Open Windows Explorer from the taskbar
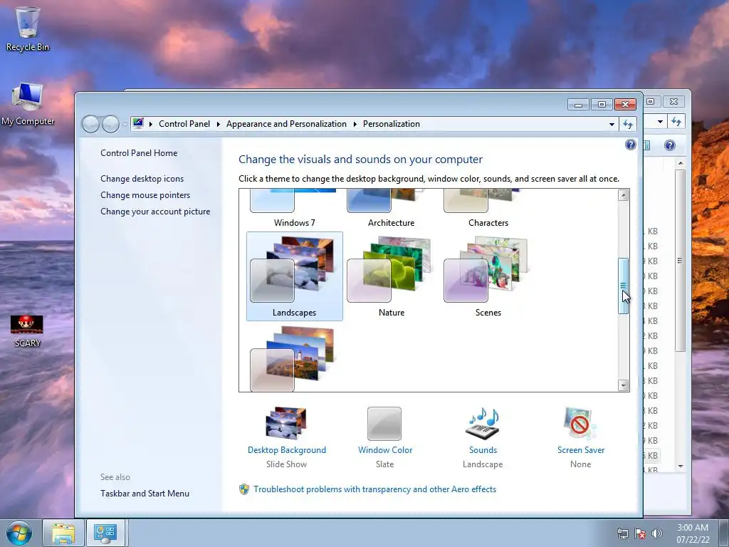 (x=63, y=533)
